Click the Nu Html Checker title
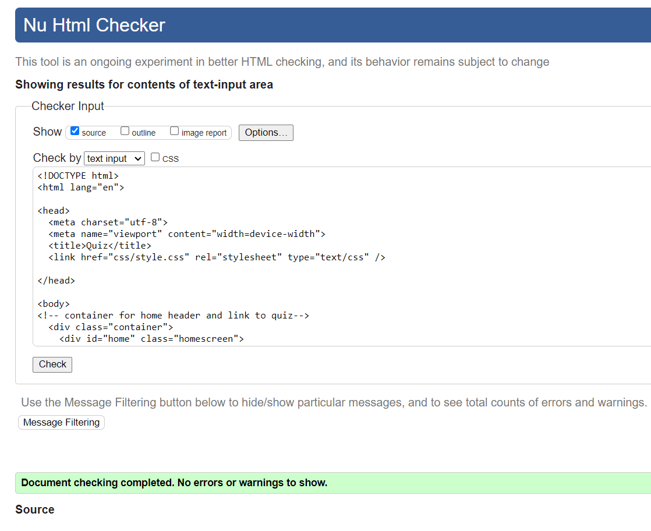The height and width of the screenshot is (531, 651). point(94,25)
